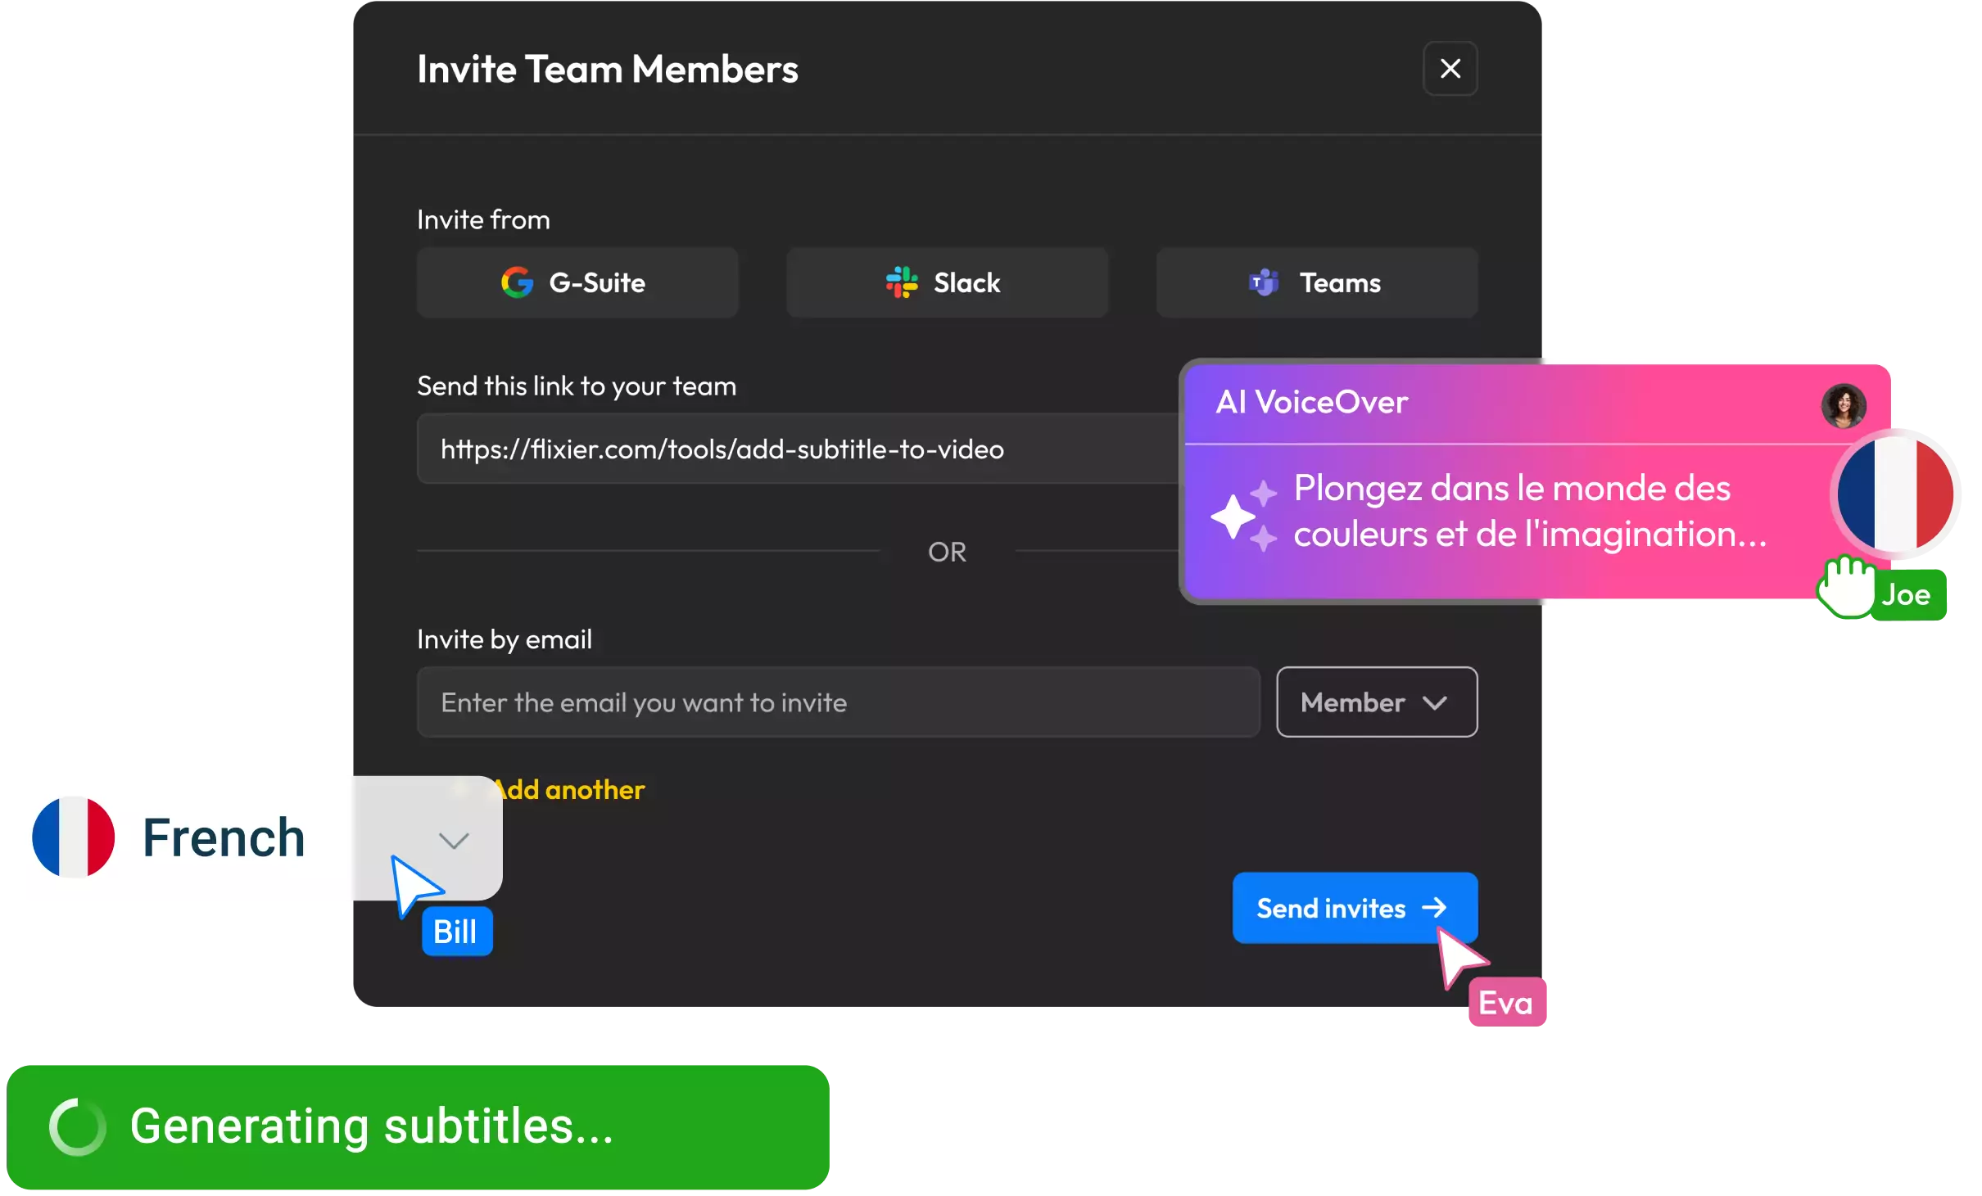Click the spinner in Generating subtitles banner

[x=78, y=1126]
